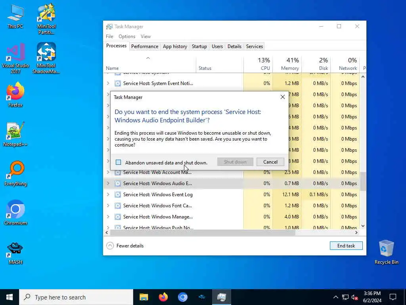
Task: Expand Service Host: Windows Event Log row
Action: (108, 195)
